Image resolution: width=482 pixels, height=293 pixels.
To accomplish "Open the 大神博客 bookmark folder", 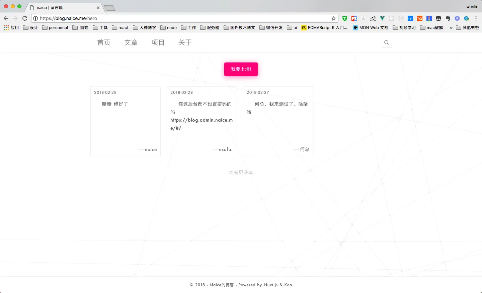I will 145,28.
